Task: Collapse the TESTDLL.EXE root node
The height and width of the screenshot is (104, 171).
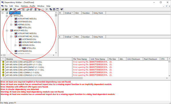Action: click(3, 13)
